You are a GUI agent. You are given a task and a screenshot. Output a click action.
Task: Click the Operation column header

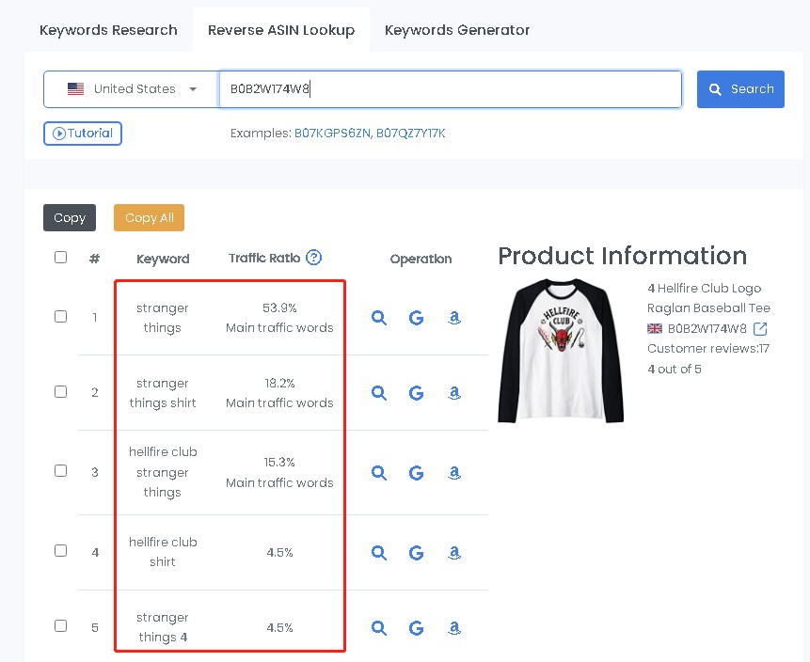pos(421,259)
